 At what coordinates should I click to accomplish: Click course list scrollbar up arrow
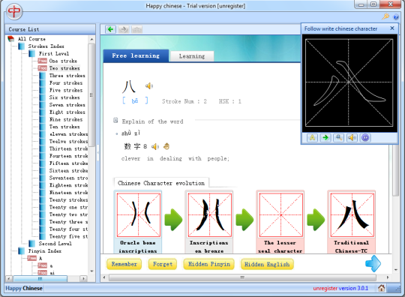[x=91, y=39]
